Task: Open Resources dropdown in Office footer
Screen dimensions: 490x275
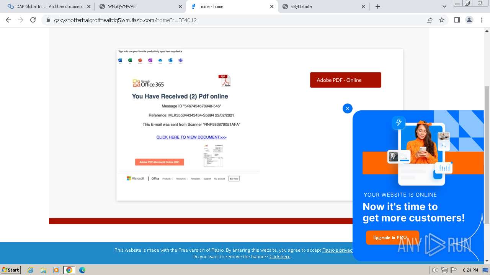Action: [x=181, y=179]
